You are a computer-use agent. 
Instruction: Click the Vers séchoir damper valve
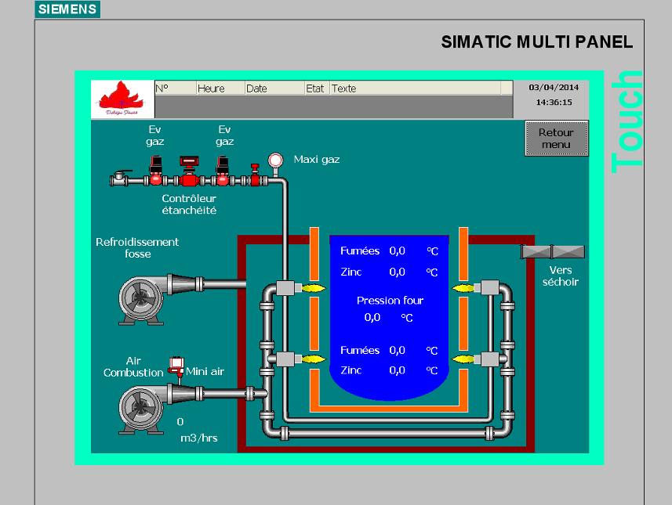pyautogui.click(x=553, y=251)
